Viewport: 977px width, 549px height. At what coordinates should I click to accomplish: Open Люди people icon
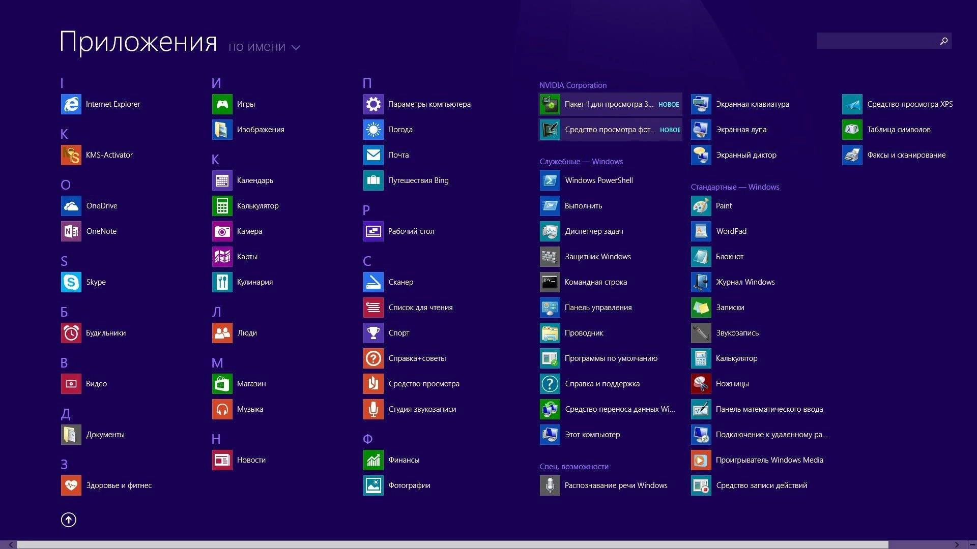[222, 333]
